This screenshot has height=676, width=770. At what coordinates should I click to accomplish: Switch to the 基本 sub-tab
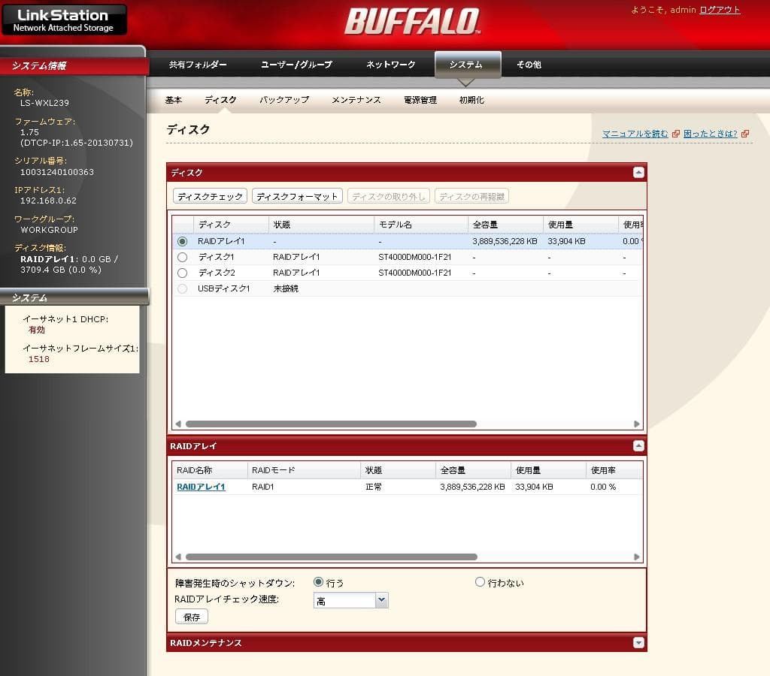(174, 100)
